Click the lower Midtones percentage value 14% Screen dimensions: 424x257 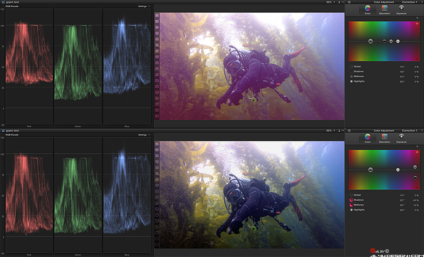(x=416, y=205)
